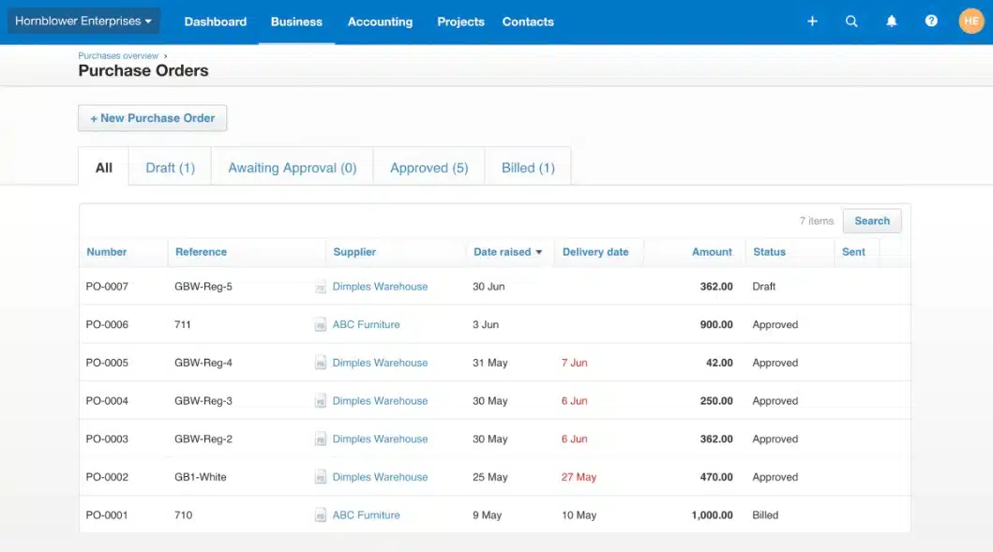The height and width of the screenshot is (552, 993).
Task: Click the 900.00 amount cell
Action: pos(716,325)
